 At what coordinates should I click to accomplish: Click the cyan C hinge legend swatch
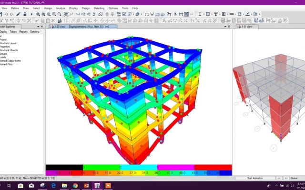click(139, 167)
